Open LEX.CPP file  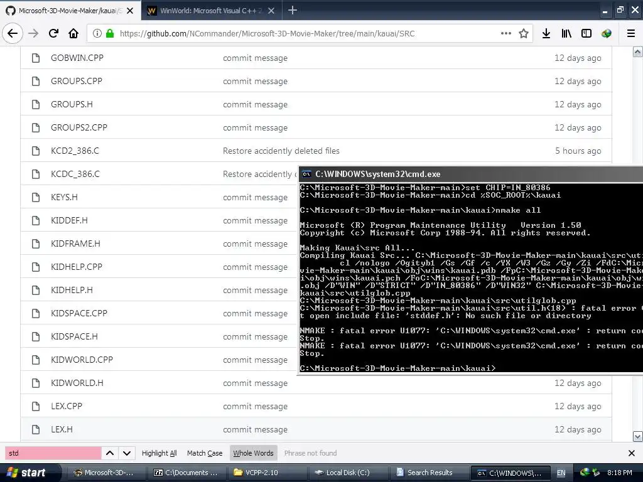coord(67,406)
